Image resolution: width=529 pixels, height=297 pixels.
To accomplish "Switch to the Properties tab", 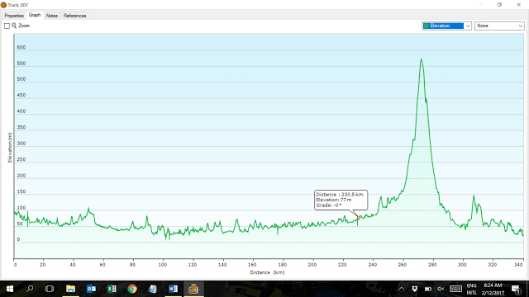I will pyautogui.click(x=14, y=16).
